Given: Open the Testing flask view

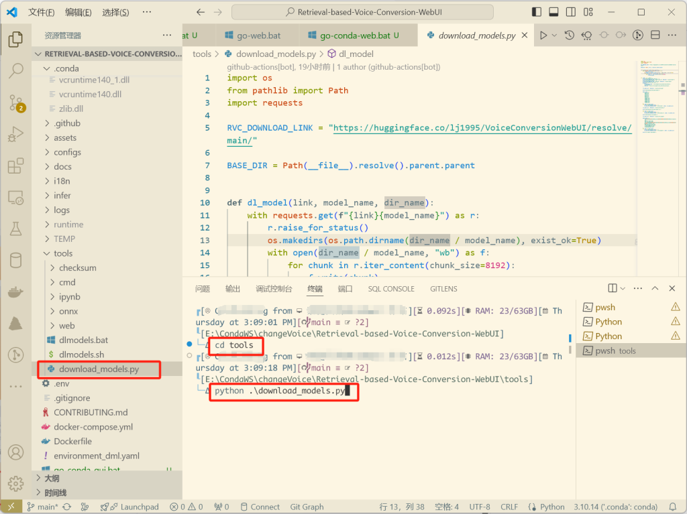Looking at the screenshot, I should point(16,229).
